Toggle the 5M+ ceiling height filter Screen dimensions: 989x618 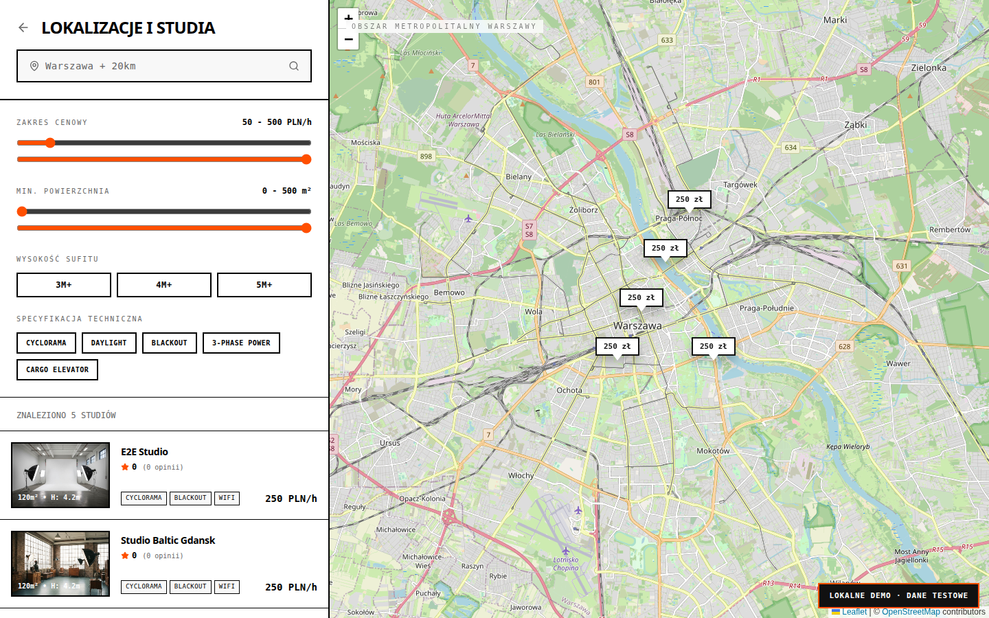(x=264, y=285)
